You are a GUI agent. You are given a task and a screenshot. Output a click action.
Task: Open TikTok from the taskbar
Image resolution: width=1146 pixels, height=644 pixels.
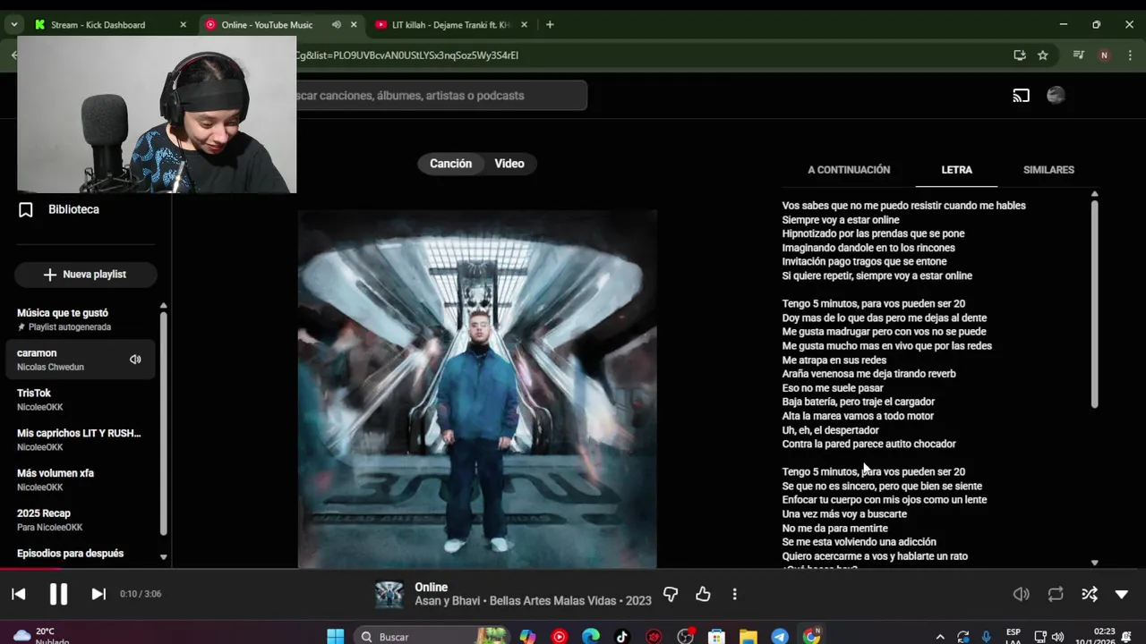[x=622, y=637]
